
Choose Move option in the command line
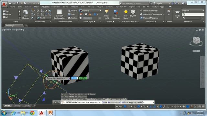pyautogui.click(x=105, y=102)
